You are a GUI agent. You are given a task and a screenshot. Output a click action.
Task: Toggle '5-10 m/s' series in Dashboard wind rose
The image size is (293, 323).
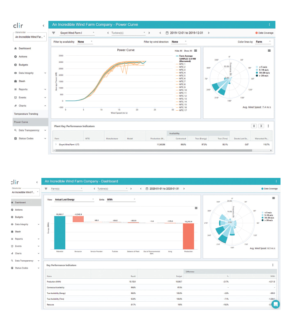267,215
